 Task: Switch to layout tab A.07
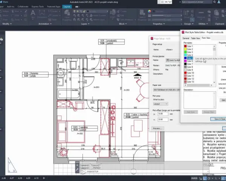pyautogui.click(x=12, y=178)
